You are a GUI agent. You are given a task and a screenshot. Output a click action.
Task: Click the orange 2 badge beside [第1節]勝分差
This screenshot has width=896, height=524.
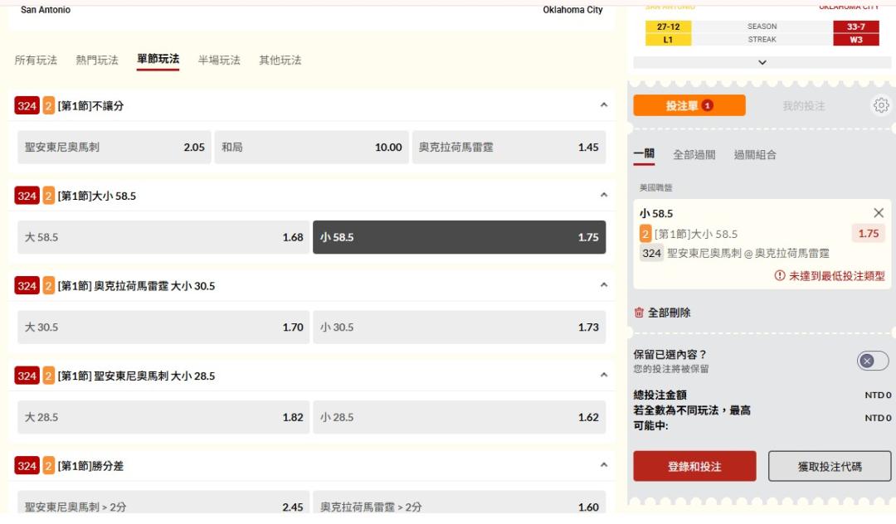[49, 466]
